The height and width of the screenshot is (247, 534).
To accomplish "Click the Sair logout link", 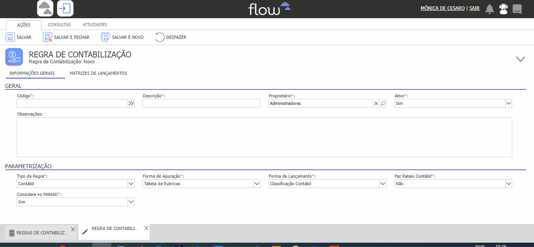I will [x=475, y=8].
